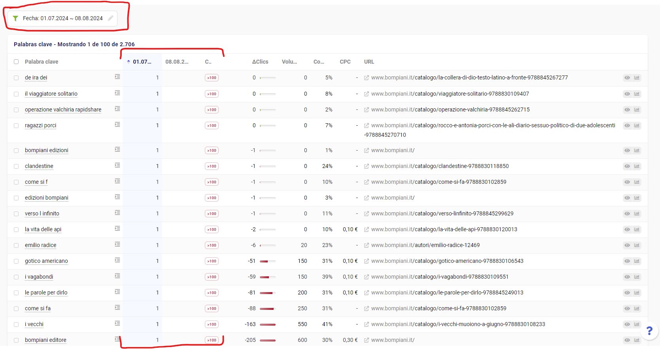Click the 41% value for 'i vecchi'
Screen dimensions: 660x349
click(327, 324)
